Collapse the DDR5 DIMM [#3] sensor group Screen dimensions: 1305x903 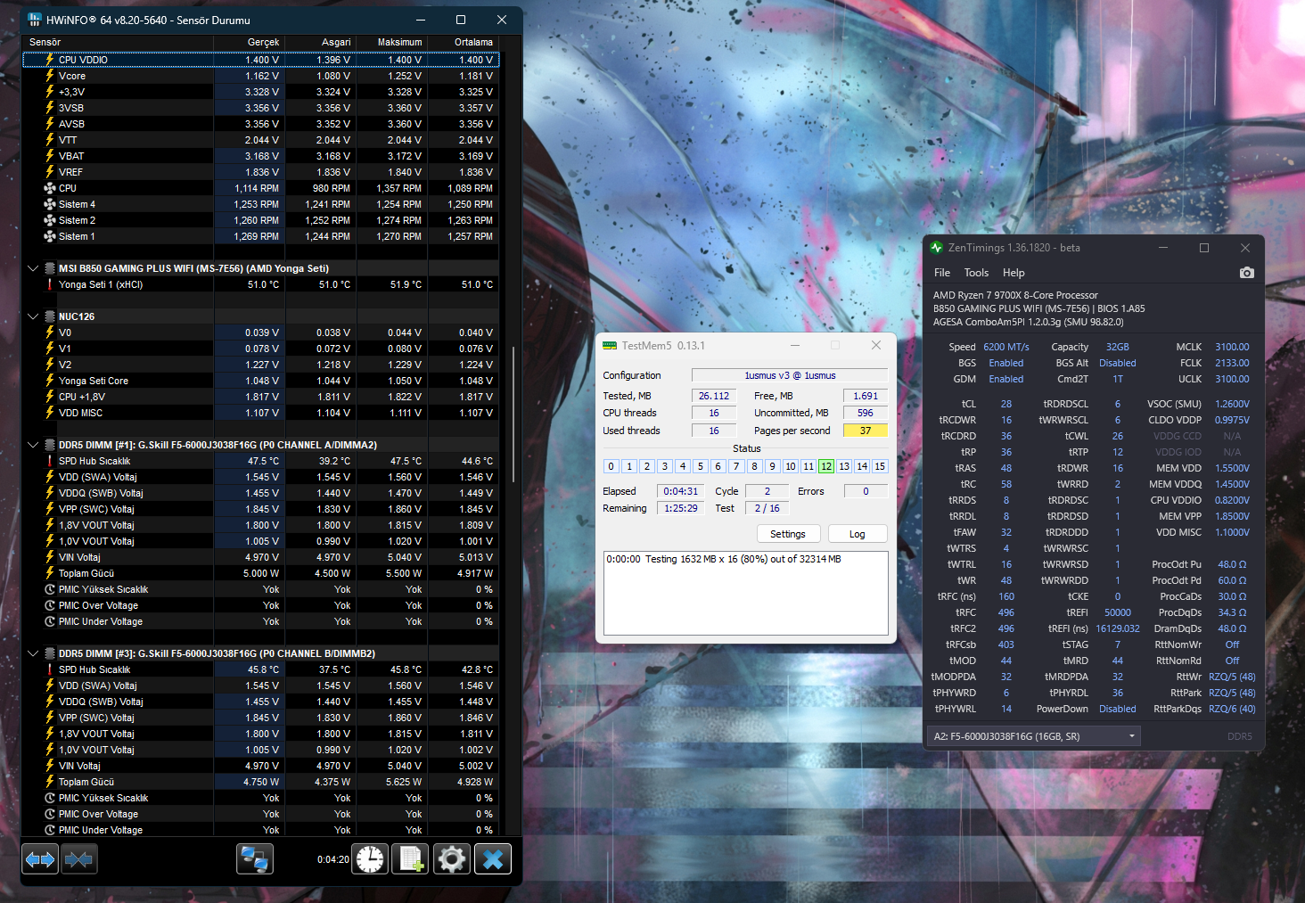tap(33, 653)
